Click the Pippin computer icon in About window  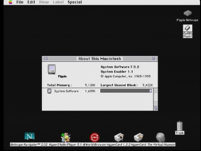(x=52, y=69)
